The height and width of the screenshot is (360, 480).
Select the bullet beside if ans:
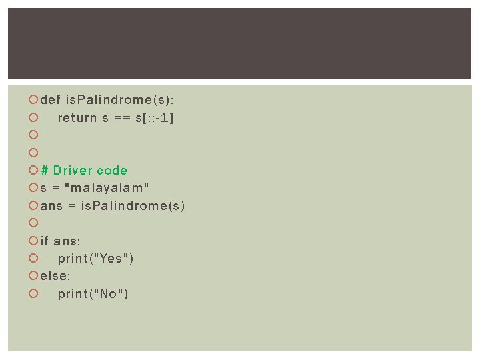[33, 241]
